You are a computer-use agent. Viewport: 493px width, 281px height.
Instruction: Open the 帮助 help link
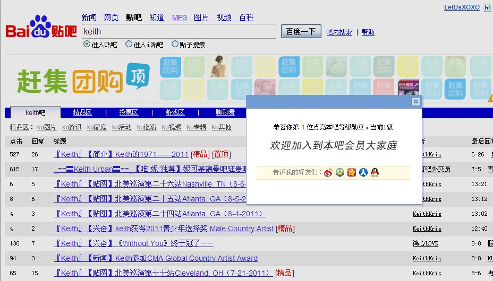pyautogui.click(x=368, y=32)
